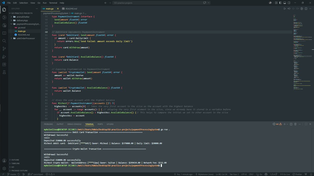The height and width of the screenshot is (176, 314).
Task: Open the new terminal profile dropdown arrow
Action: [287, 124]
